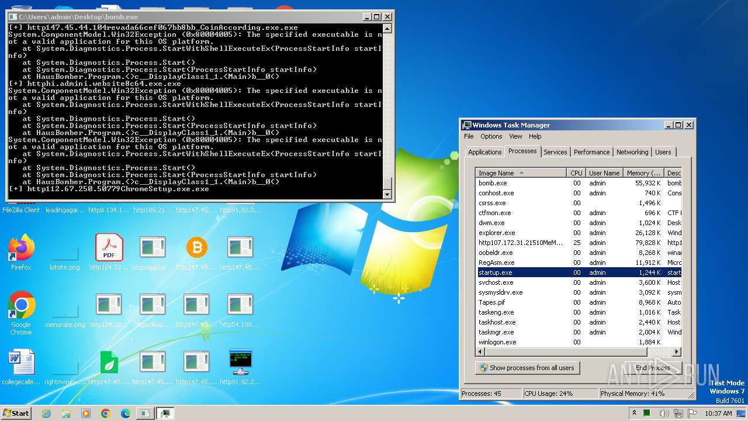Switch to the Services tab
Viewport: 748px width, 421px height.
tap(555, 152)
